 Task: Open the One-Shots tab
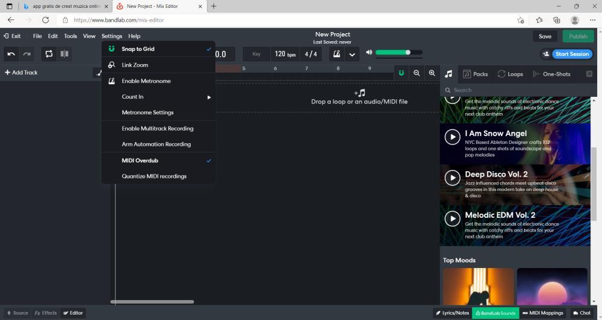(x=552, y=74)
